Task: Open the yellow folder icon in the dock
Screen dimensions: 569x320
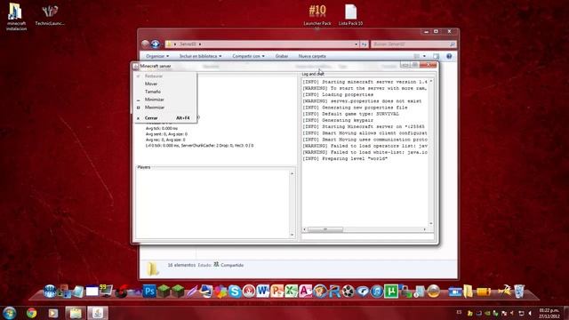Action: pos(469,291)
